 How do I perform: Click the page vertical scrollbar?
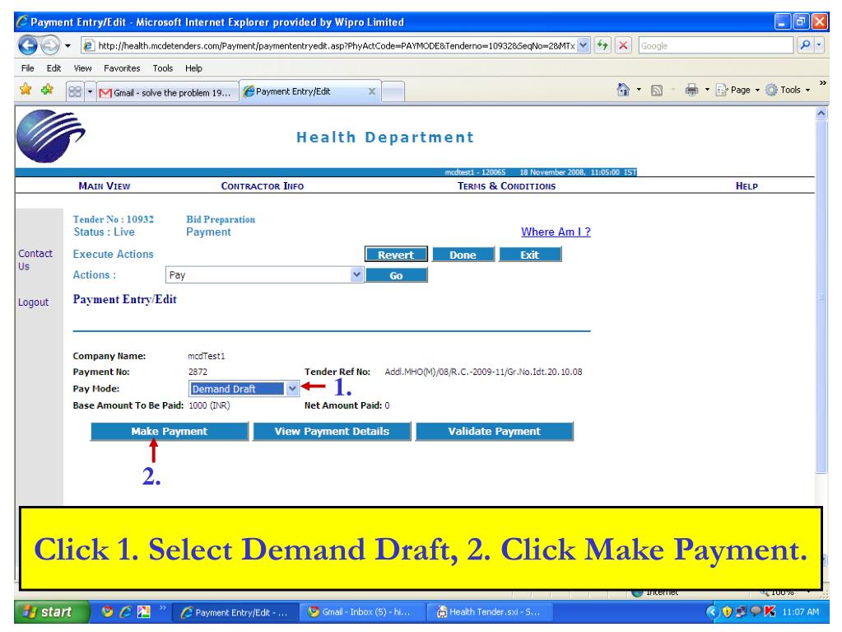point(821,297)
